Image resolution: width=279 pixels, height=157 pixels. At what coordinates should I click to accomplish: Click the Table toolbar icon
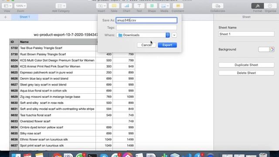tap(114, 6)
